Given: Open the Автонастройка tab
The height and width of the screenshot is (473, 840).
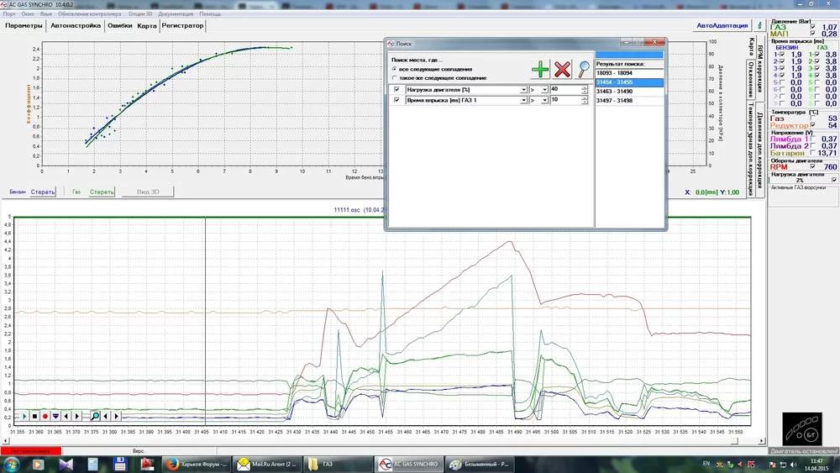Looking at the screenshot, I should tap(75, 26).
